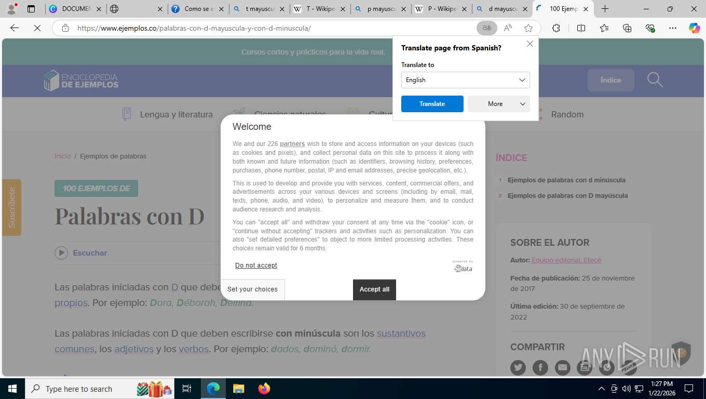The image size is (706, 399).
Task: Open a new browser tab
Action: 605,9
